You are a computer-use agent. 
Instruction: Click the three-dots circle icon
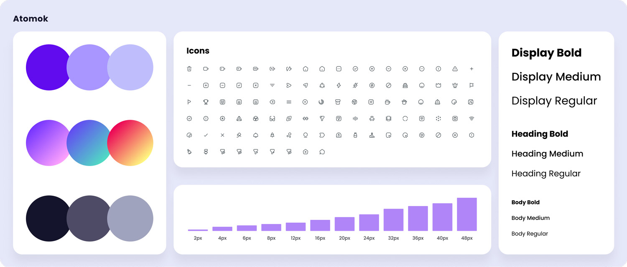(422, 69)
